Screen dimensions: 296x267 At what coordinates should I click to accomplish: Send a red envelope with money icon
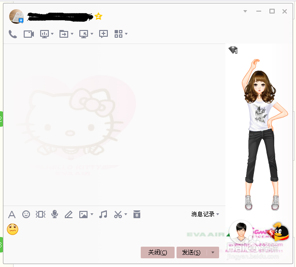pyautogui.click(x=137, y=214)
